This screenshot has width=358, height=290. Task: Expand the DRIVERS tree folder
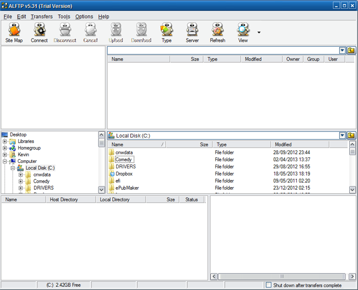[20, 188]
